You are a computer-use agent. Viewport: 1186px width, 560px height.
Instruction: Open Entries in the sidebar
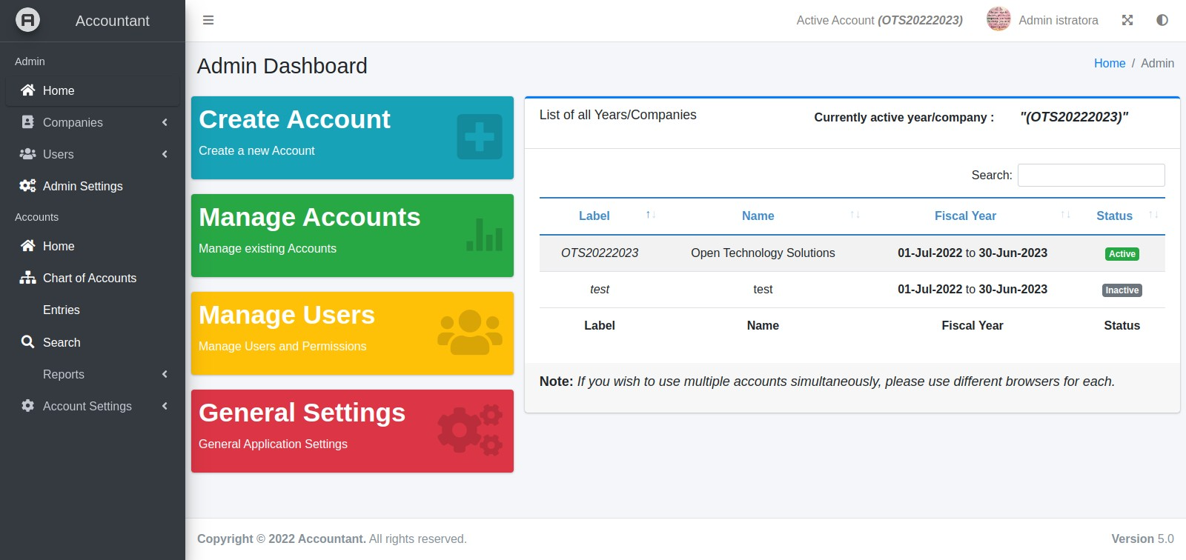coord(62,310)
